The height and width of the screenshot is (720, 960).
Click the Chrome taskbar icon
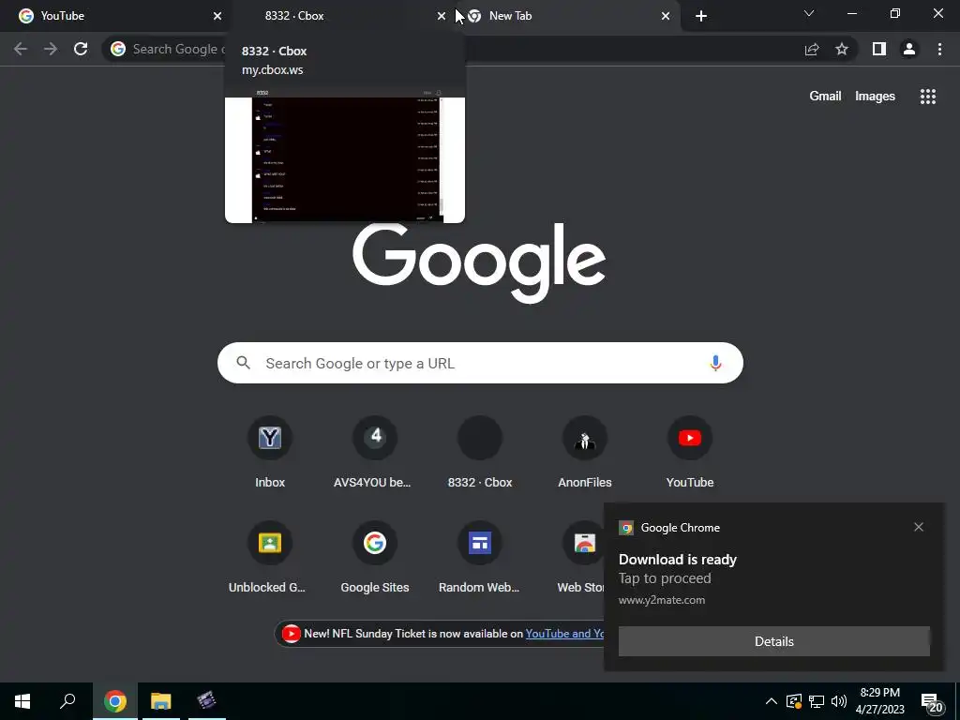pyautogui.click(x=115, y=701)
